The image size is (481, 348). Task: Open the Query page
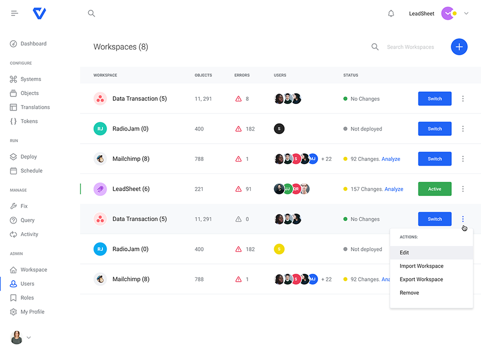(x=28, y=221)
